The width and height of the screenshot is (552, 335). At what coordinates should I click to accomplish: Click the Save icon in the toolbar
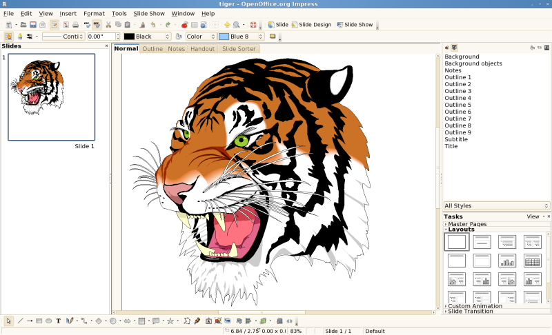[32, 25]
